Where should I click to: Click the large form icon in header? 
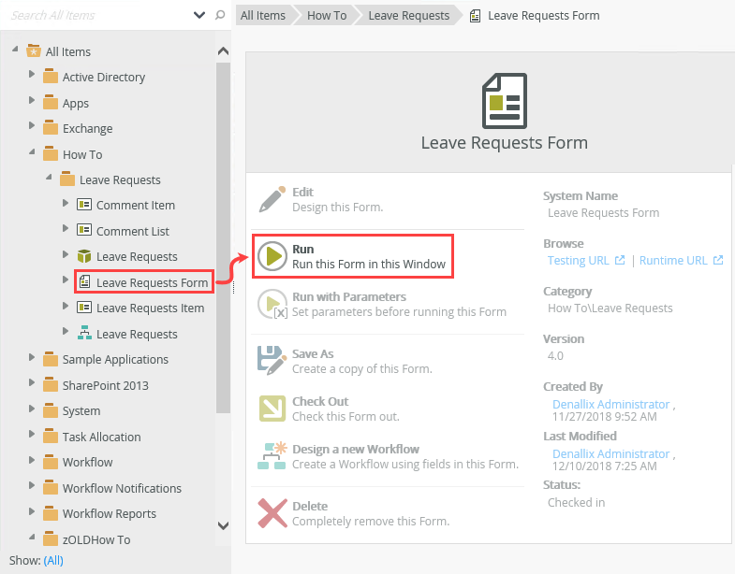tap(505, 101)
